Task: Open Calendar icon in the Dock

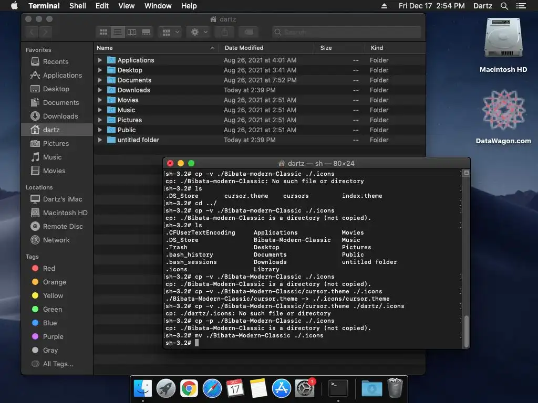Action: tap(235, 389)
